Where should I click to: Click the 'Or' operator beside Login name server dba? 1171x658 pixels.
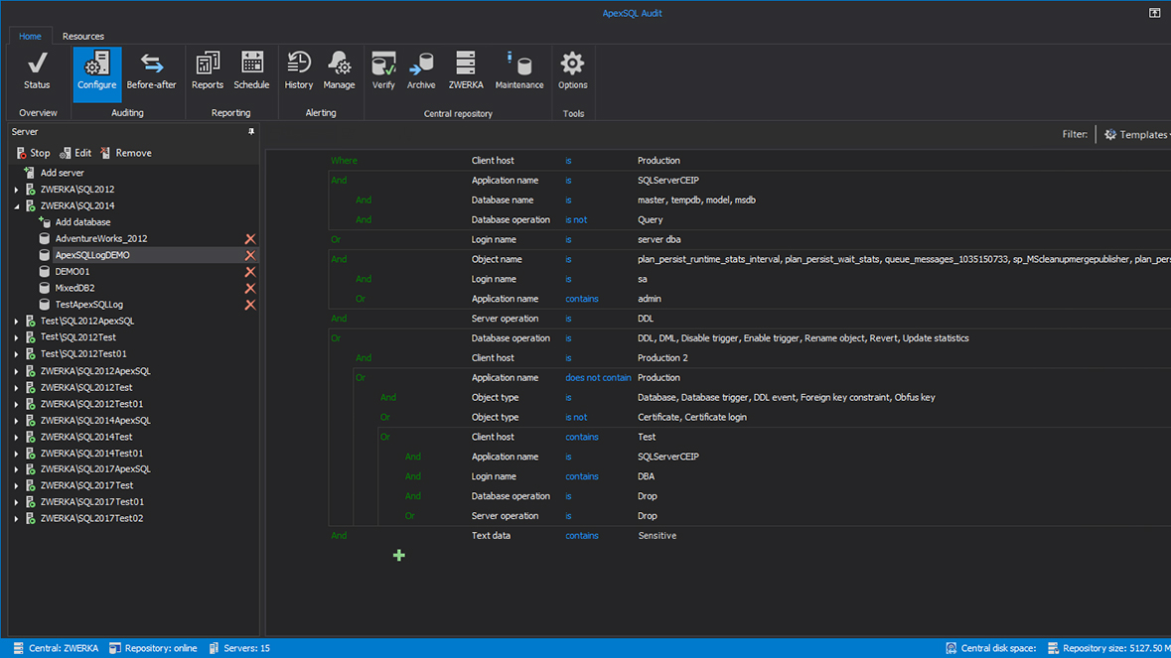pos(336,239)
